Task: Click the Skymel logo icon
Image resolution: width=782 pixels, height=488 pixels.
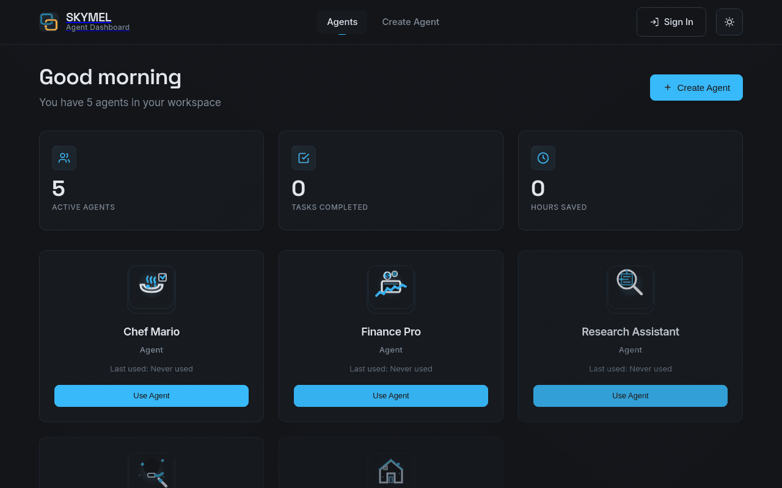Action: pyautogui.click(x=49, y=22)
